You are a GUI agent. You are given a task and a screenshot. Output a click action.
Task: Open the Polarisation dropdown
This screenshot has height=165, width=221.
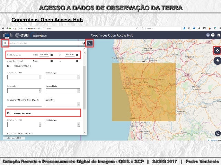(x=24, y=91)
